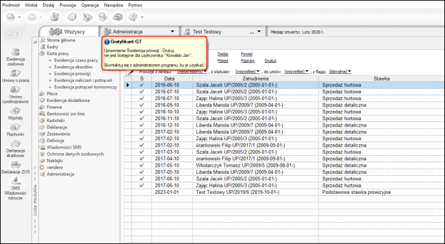Open the period filter (nieokreślony) dropdown

tap(192, 71)
